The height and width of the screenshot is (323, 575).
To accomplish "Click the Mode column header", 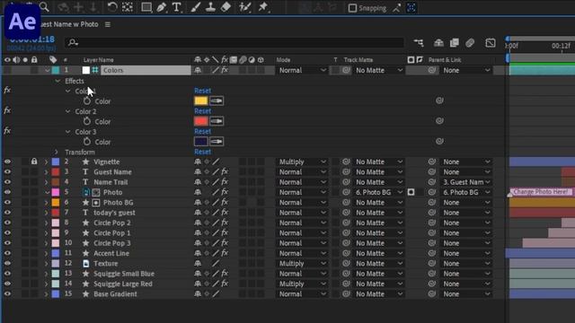I will tap(284, 60).
